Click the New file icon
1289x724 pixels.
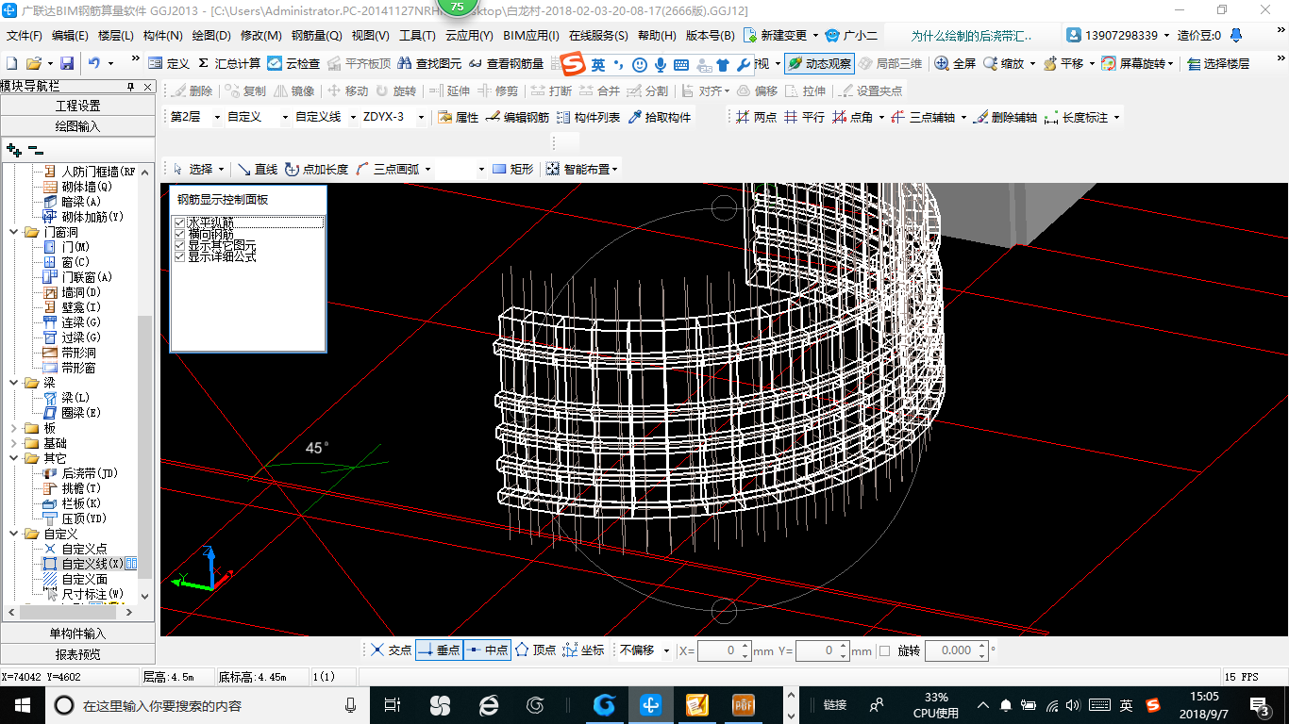(11, 63)
